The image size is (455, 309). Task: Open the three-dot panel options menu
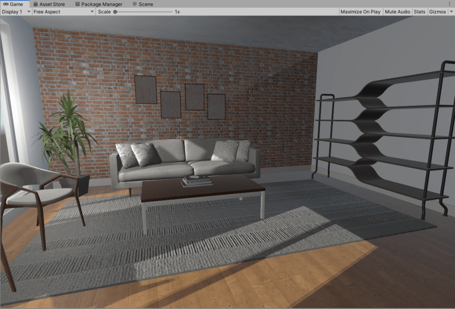click(449, 4)
